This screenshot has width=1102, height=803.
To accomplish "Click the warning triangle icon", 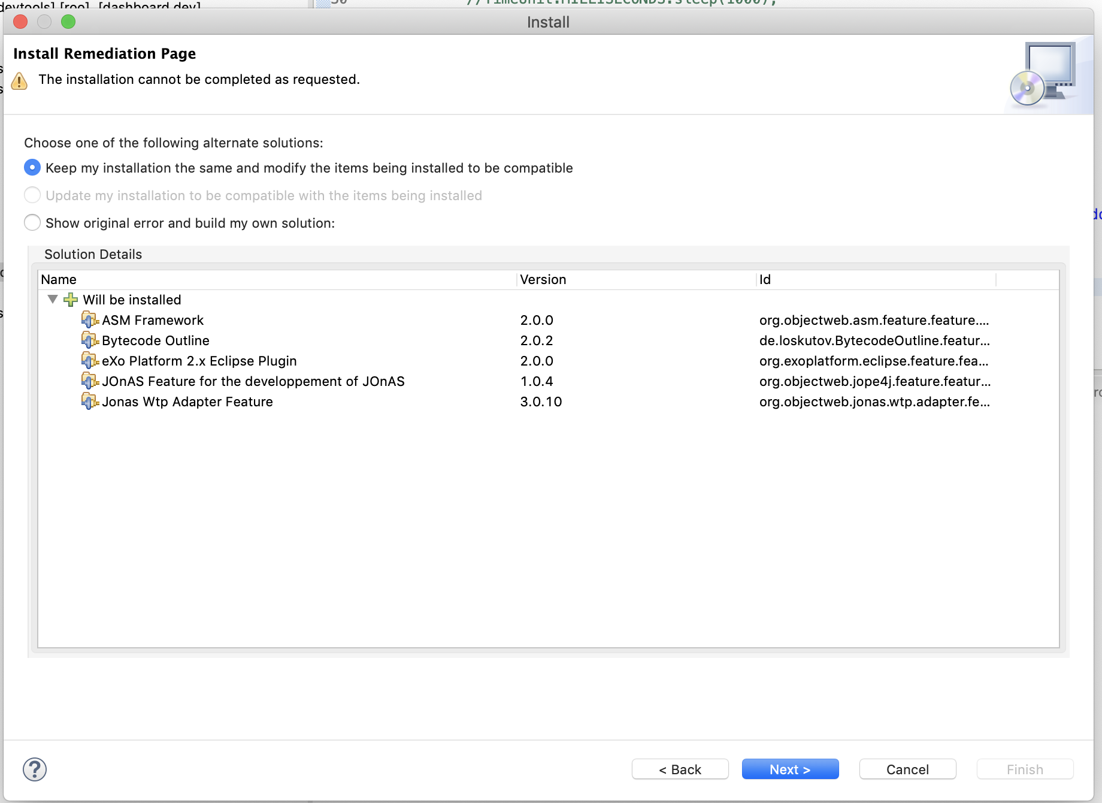I will pos(19,80).
